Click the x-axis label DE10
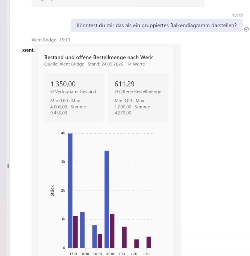250x256 pixels. tap(97, 254)
